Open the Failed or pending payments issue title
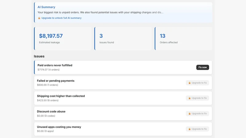The image size is (246, 138). tap(56, 81)
